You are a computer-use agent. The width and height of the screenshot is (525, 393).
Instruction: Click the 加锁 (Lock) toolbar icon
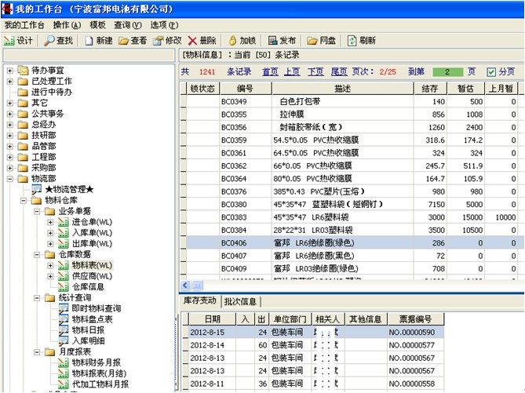(232, 40)
